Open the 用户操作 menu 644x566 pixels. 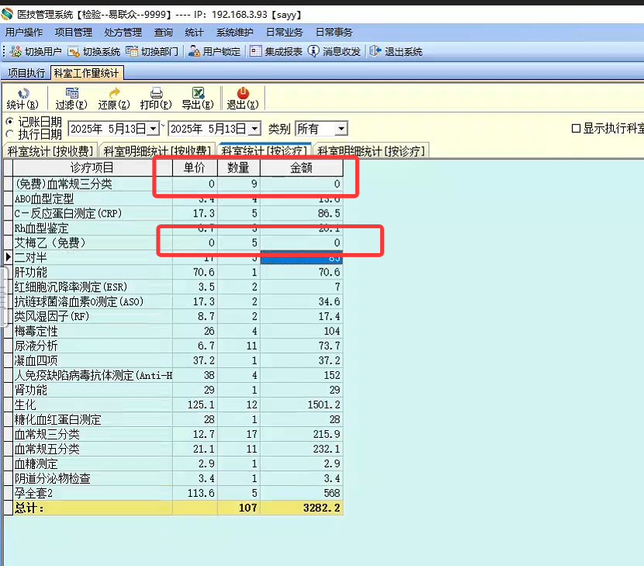tap(24, 32)
